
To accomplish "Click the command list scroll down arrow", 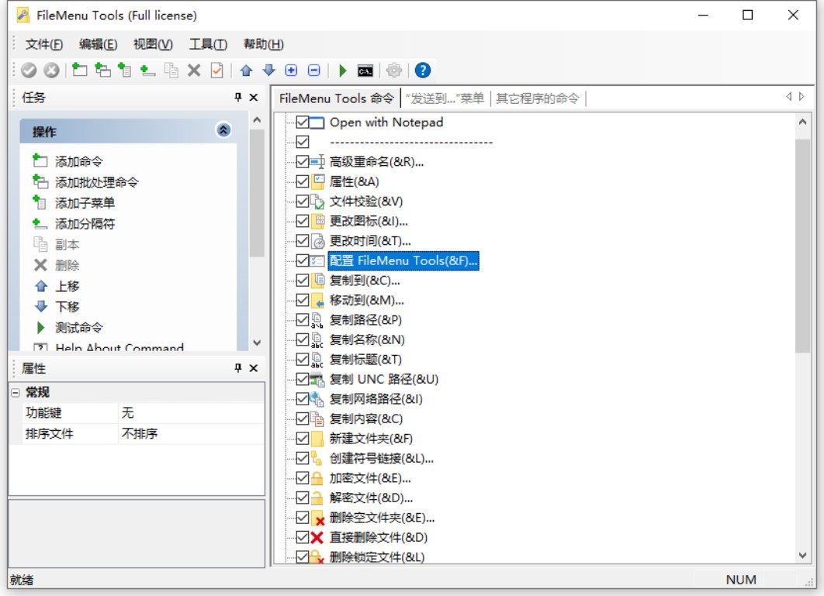I will click(802, 556).
